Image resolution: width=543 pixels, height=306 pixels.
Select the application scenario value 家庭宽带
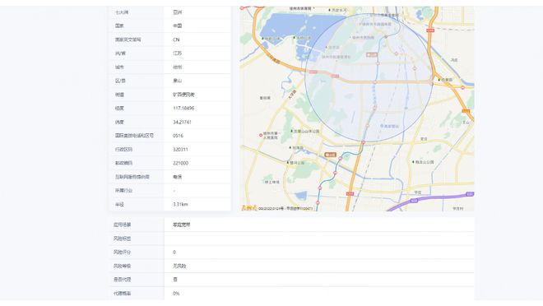182,225
